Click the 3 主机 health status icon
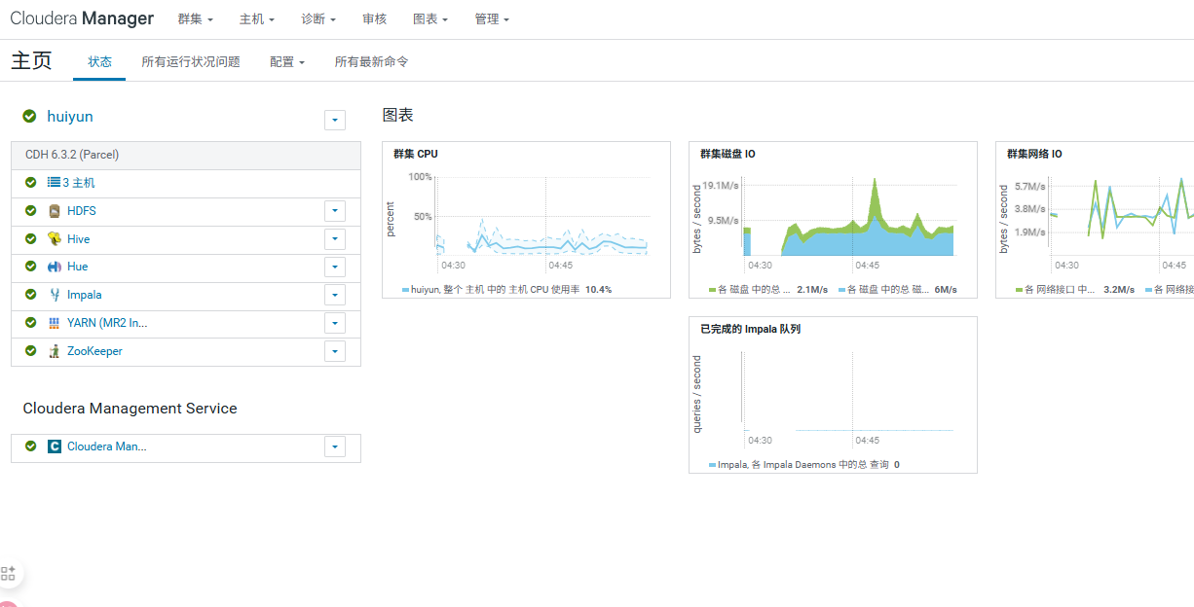Viewport: 1194px width, 607px height. coord(30,182)
